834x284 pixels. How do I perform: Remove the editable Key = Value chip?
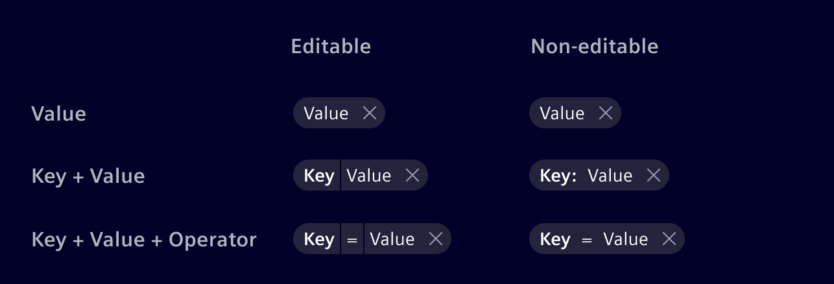pos(436,239)
